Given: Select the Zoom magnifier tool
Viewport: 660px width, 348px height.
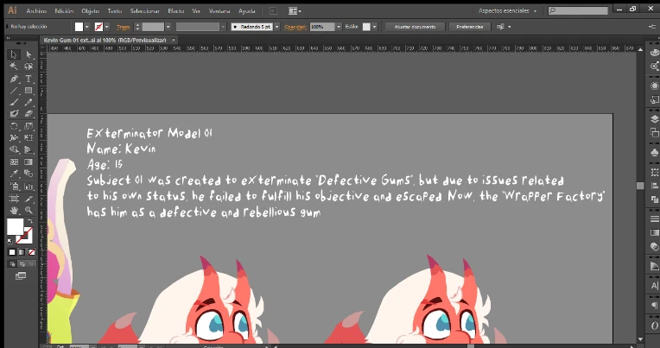Looking at the screenshot, I should [29, 210].
